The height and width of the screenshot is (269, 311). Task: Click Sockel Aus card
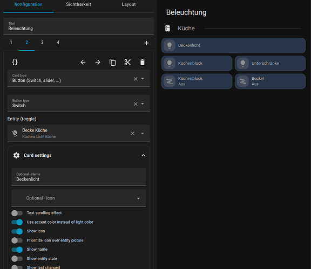tap(270, 81)
